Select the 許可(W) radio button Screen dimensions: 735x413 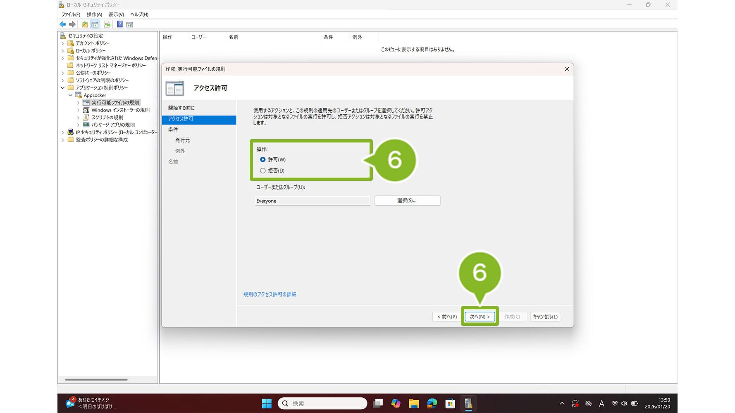(x=263, y=159)
